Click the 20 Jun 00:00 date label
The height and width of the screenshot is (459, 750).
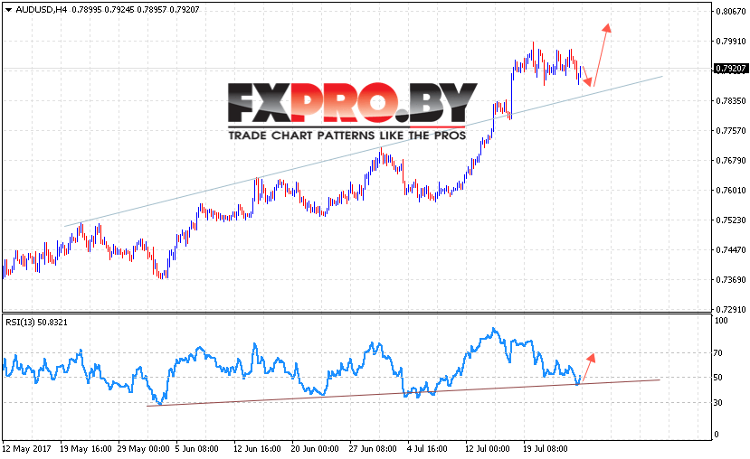coord(315,449)
